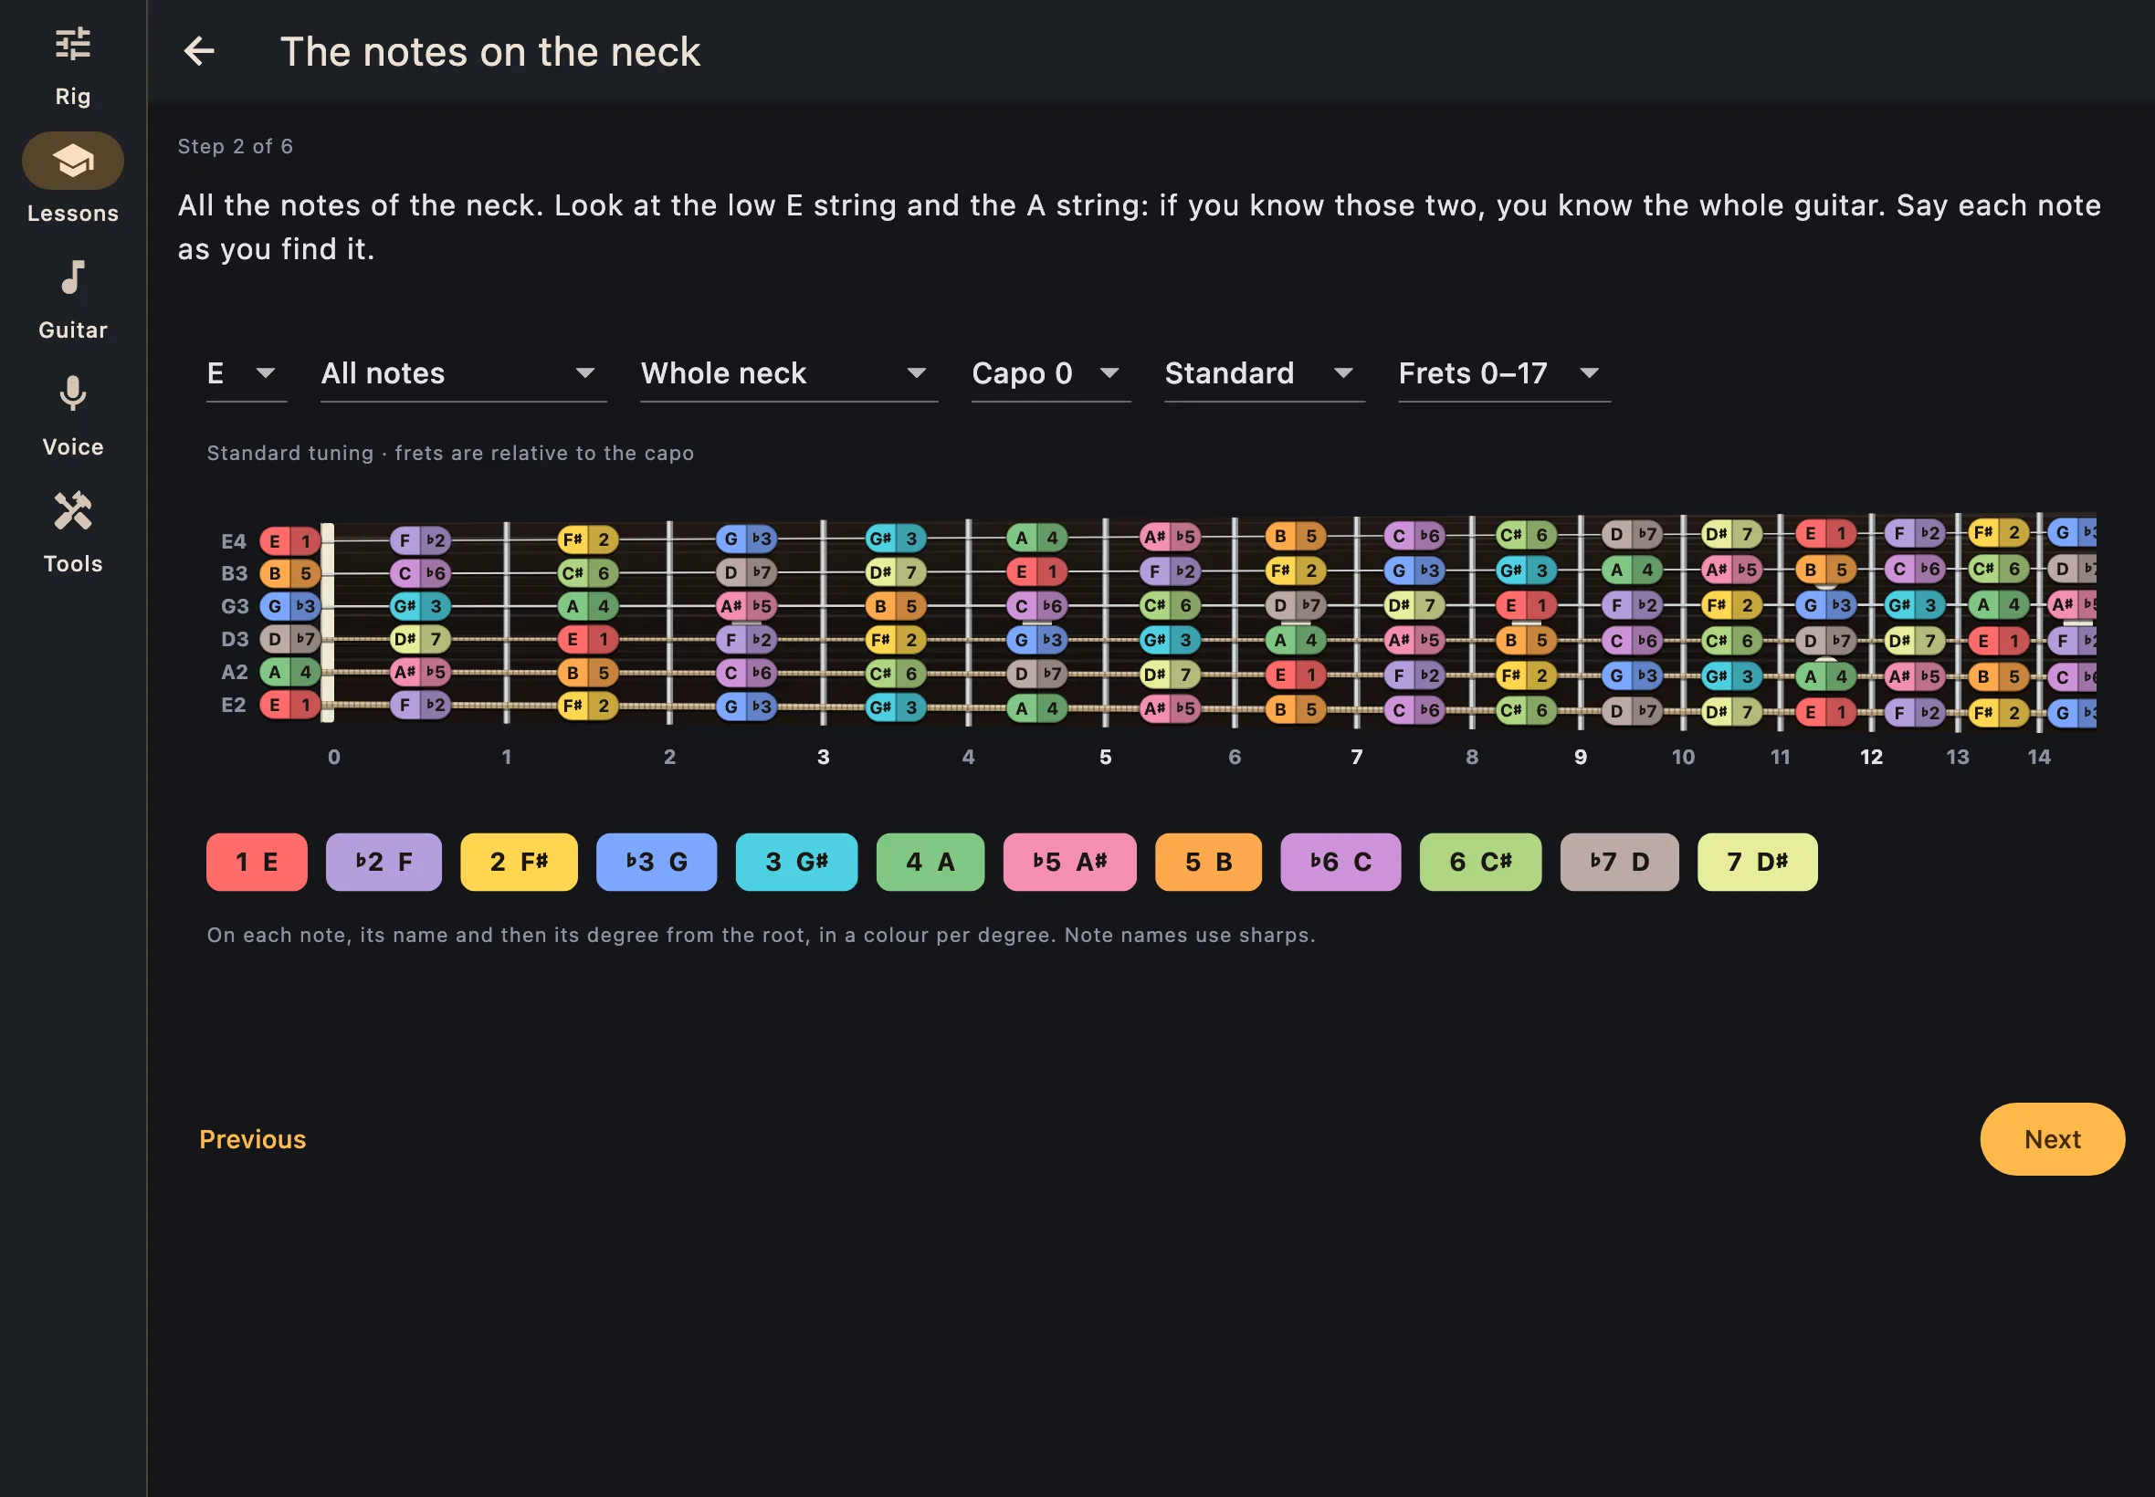Click fret number 5 label

click(x=1105, y=757)
